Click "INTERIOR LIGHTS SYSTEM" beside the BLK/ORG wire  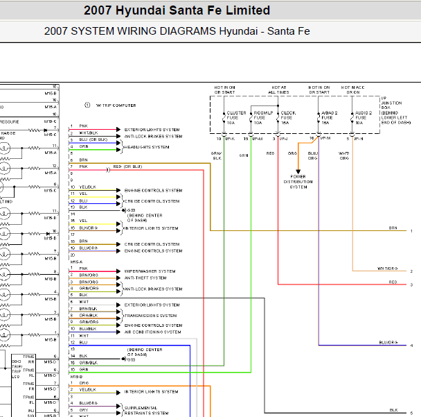(151, 228)
